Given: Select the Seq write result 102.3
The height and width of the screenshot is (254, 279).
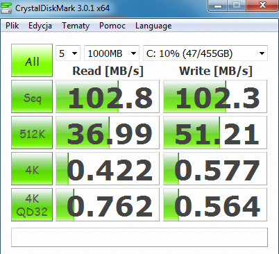Looking at the screenshot, I should [x=215, y=96].
